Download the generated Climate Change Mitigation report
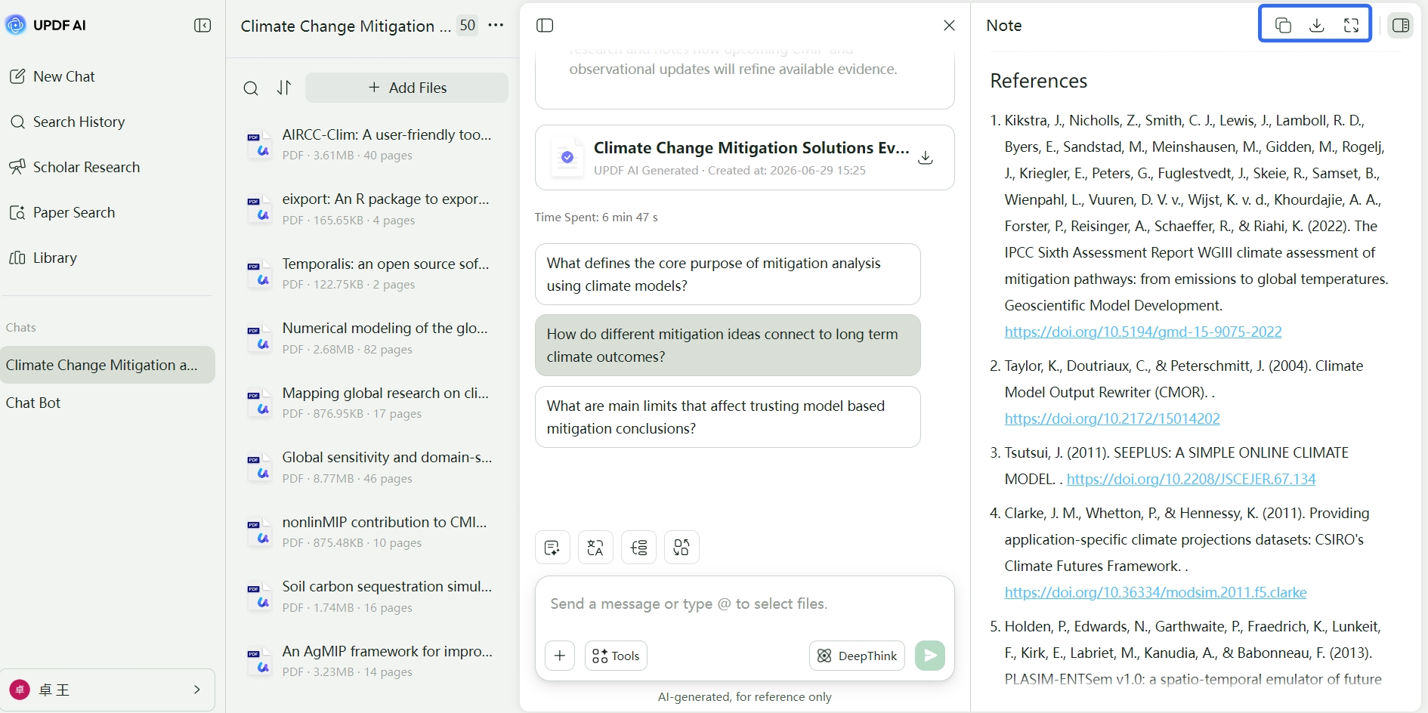 926,158
